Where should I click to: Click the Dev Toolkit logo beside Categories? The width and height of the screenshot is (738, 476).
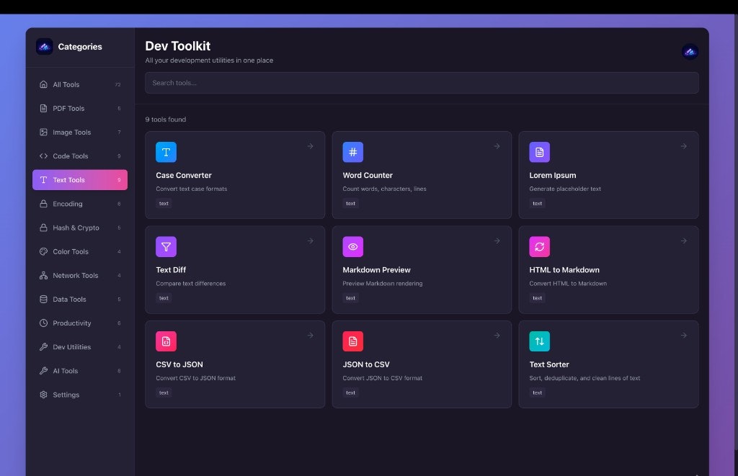[43, 46]
